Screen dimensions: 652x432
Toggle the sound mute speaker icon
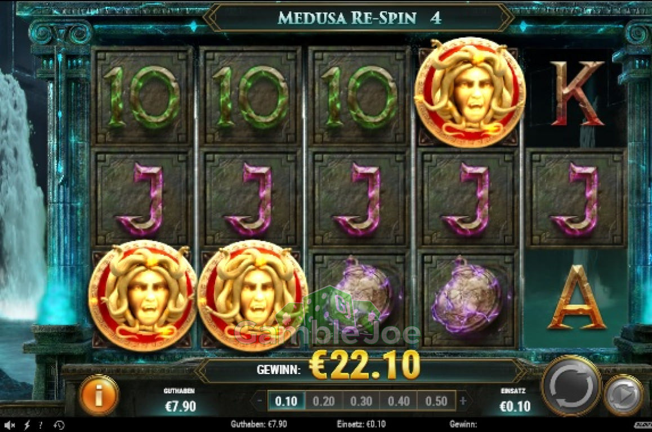coord(10,425)
